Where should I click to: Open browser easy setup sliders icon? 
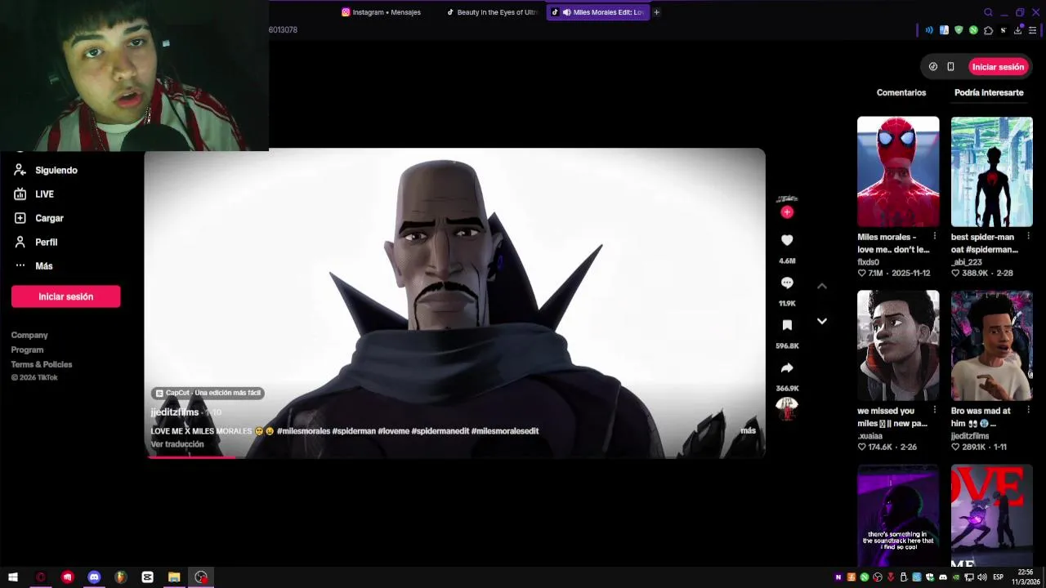tap(1032, 30)
